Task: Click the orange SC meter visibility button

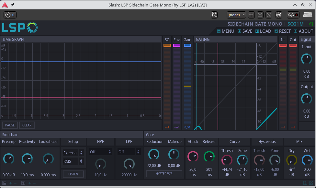Action: coord(167,46)
